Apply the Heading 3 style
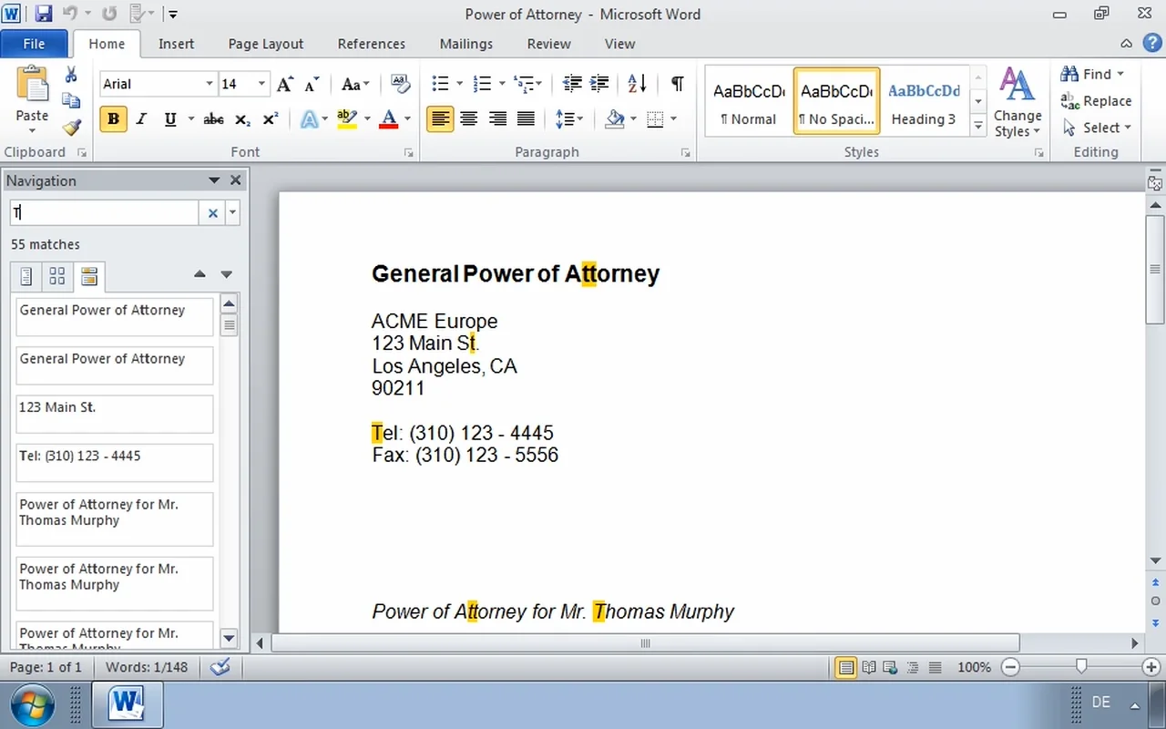Image resolution: width=1166 pixels, height=729 pixels. point(924,101)
